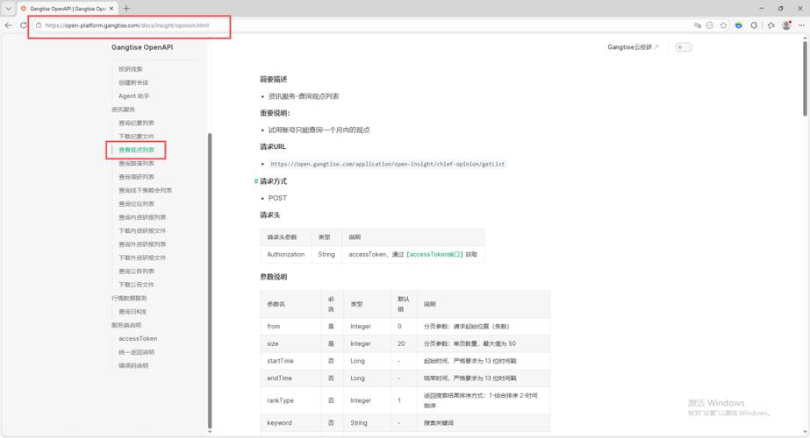This screenshot has width=810, height=438.
Task: Click the sidebar scrollbar down arrow
Action: pos(210,432)
